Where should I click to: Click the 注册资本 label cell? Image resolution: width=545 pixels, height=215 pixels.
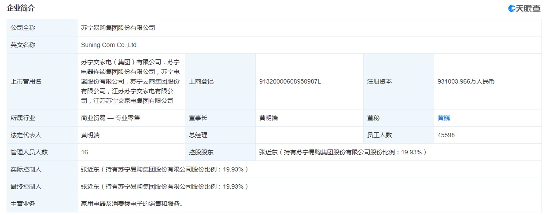(x=398, y=81)
